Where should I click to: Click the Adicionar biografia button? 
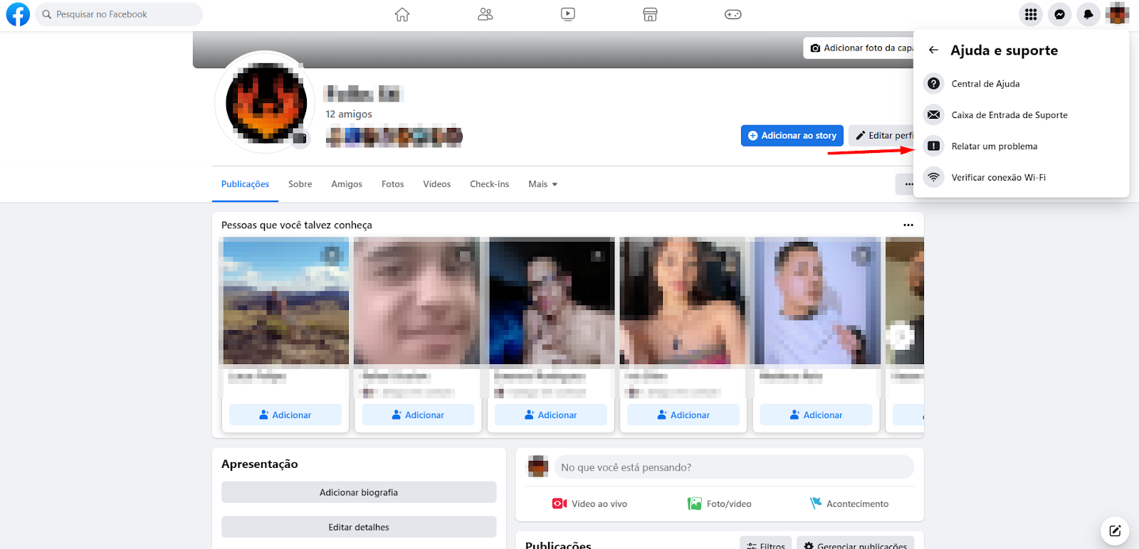point(359,492)
